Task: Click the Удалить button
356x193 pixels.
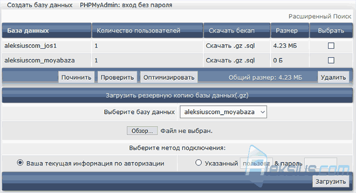Action: click(333, 77)
